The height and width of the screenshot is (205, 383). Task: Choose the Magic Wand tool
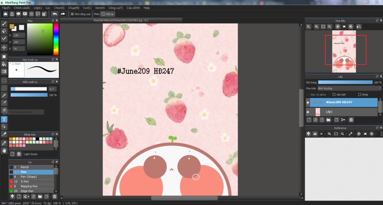click(x=4, y=95)
